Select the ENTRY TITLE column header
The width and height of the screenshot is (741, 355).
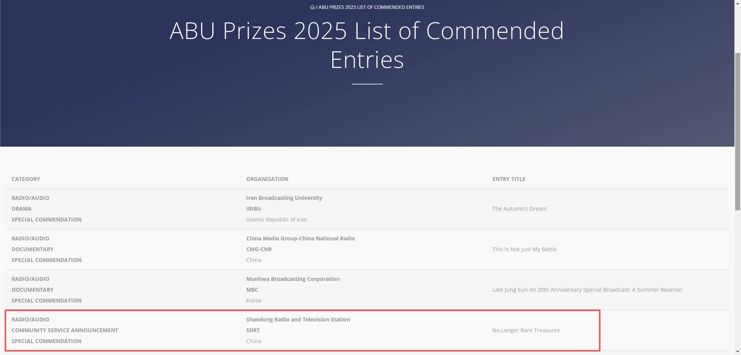[x=509, y=179]
